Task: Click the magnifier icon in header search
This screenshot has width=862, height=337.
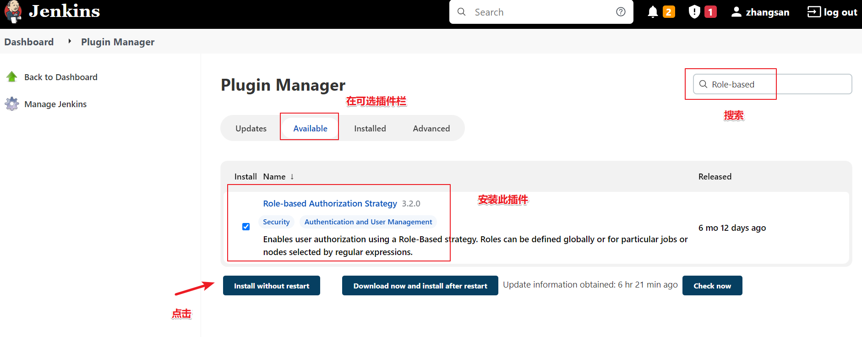Action: pos(462,12)
